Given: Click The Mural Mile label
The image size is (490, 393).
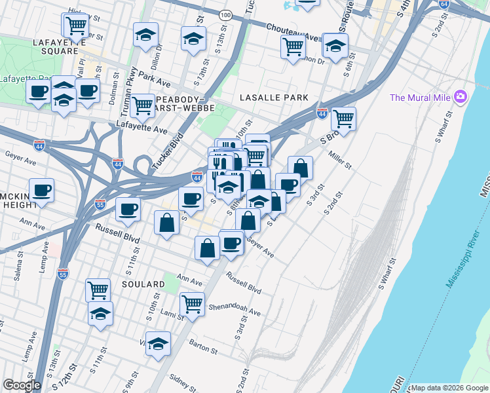Looking at the screenshot, I should [x=420, y=98].
